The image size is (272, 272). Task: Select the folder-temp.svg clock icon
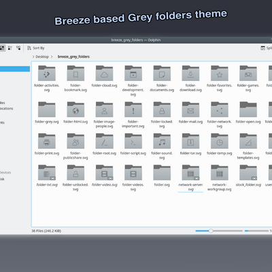(220, 141)
